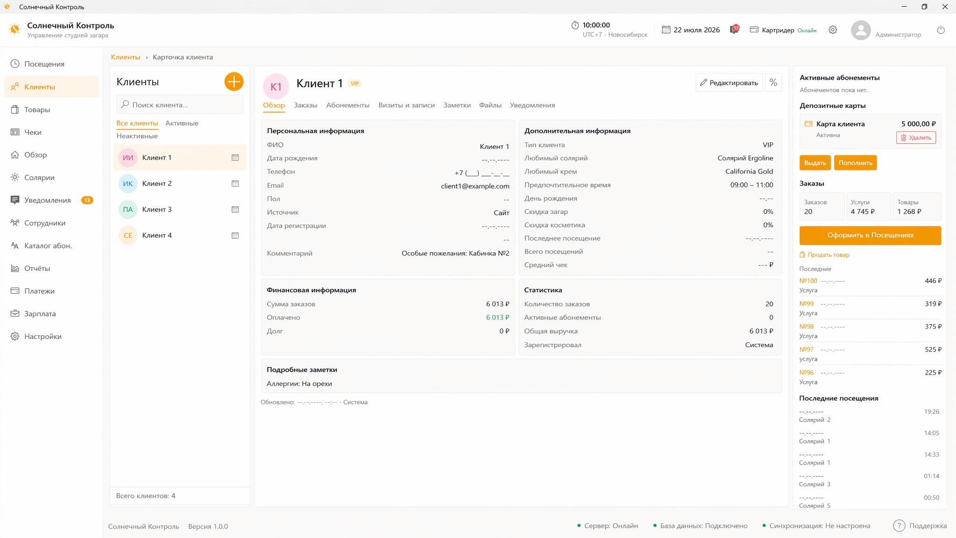The image size is (956, 538).
Task: Open order №100 link
Action: coord(808,281)
